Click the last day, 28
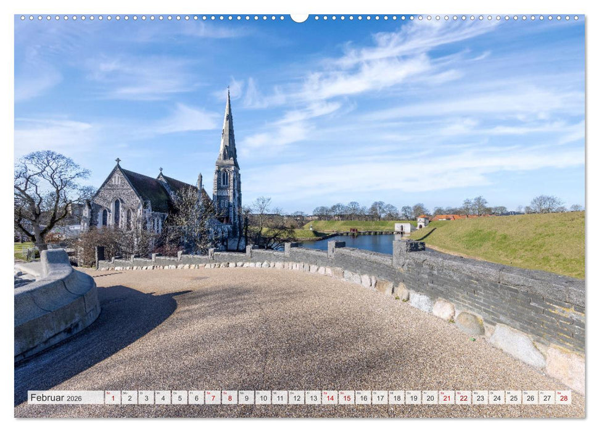 (x=563, y=397)
